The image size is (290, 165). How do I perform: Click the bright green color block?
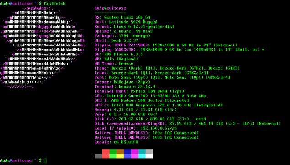coord(113,156)
